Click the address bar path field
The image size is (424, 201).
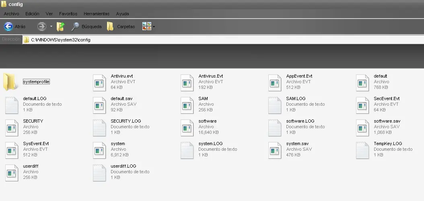coord(223,40)
